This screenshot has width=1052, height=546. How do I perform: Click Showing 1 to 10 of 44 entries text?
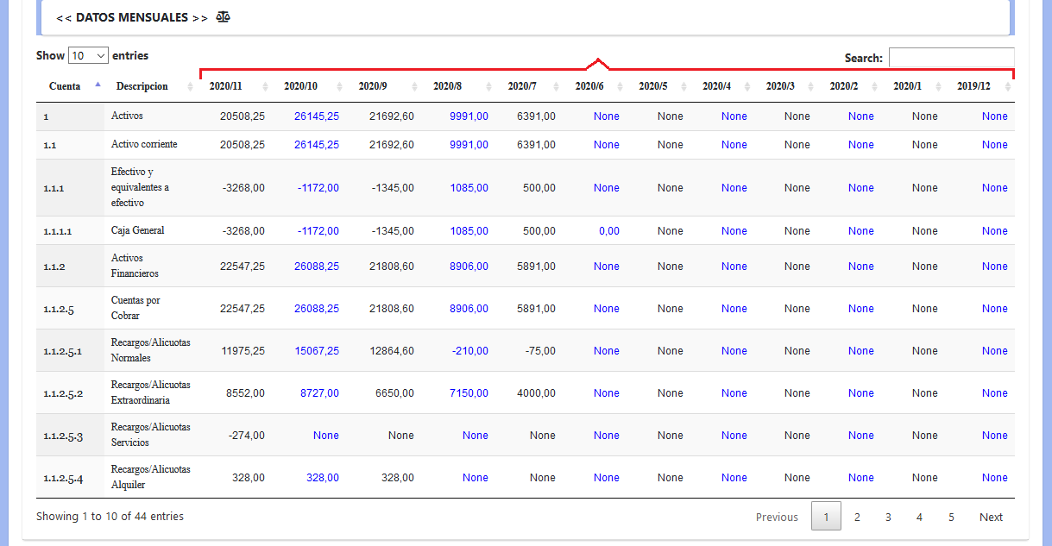110,517
